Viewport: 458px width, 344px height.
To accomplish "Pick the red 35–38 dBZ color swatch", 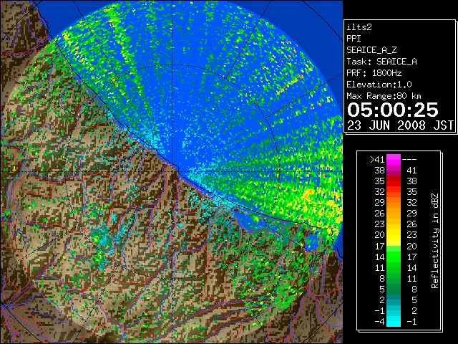I will 394,181.
